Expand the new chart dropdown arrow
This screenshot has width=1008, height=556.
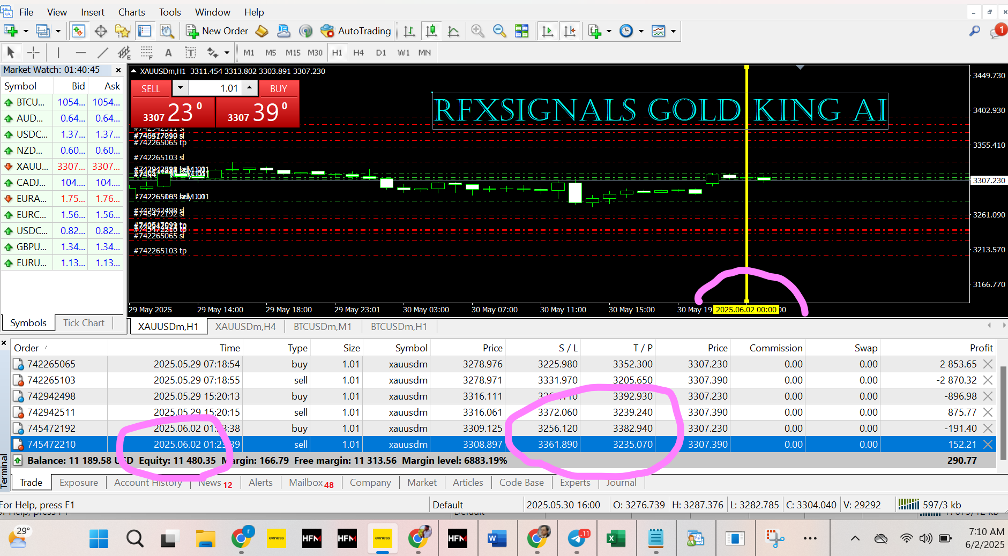(25, 31)
